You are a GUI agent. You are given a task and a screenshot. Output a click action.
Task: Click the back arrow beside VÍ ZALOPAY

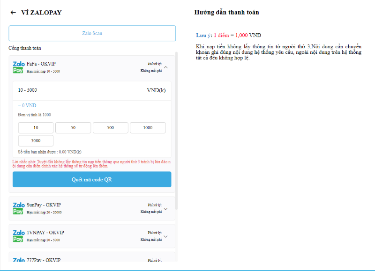pos(13,13)
